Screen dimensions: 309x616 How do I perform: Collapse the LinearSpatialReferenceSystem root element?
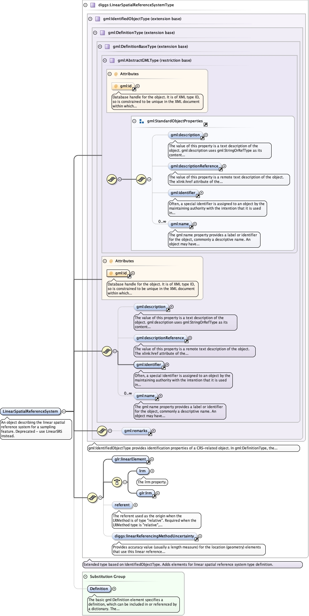(64, 411)
